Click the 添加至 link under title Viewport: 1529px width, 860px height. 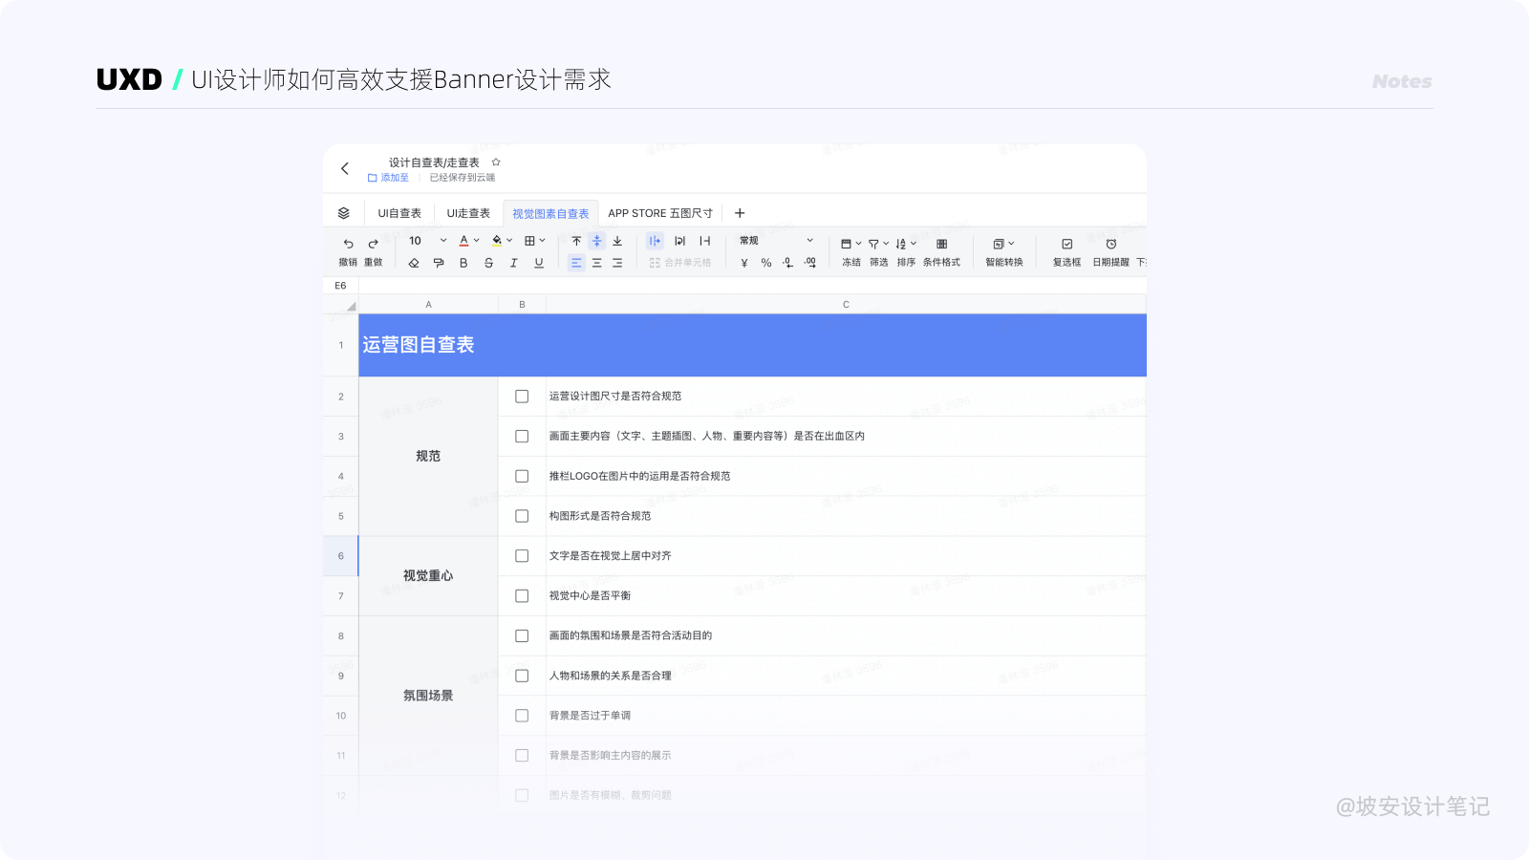[x=389, y=178]
